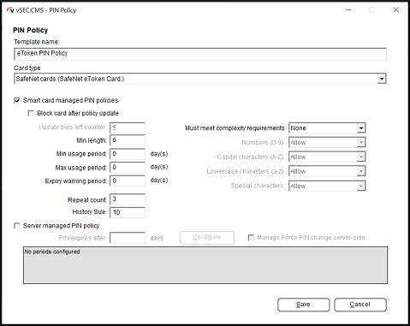Click the Save button

click(x=304, y=305)
